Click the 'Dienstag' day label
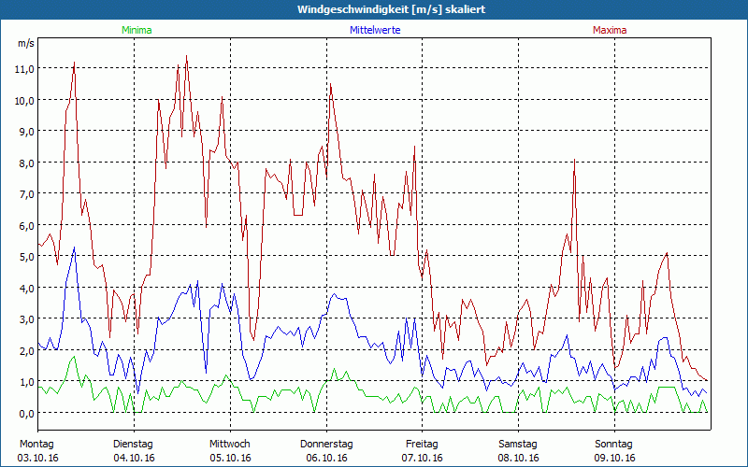 pos(133,445)
